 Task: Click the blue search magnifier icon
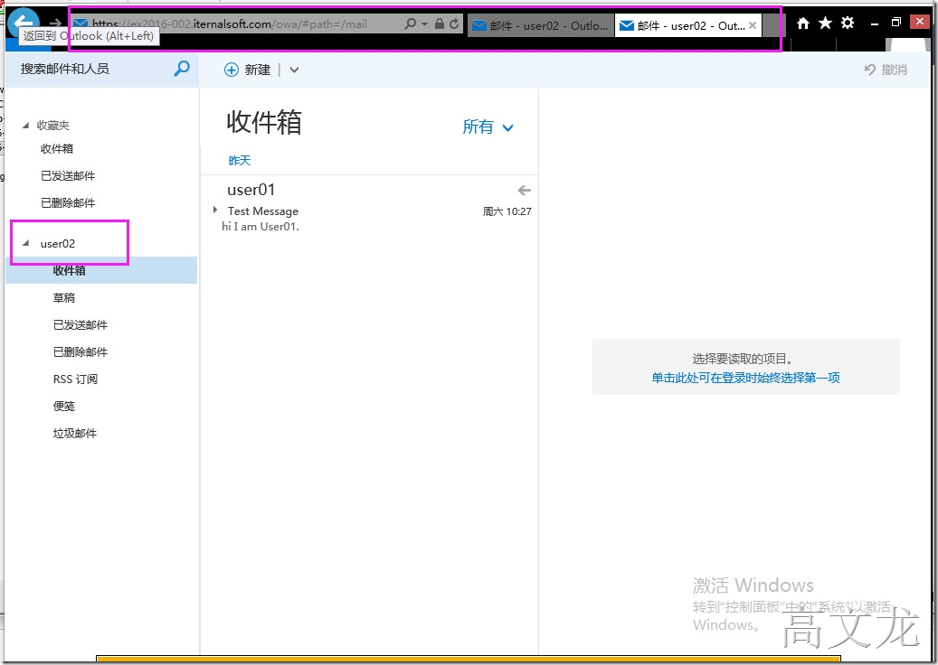click(x=181, y=69)
